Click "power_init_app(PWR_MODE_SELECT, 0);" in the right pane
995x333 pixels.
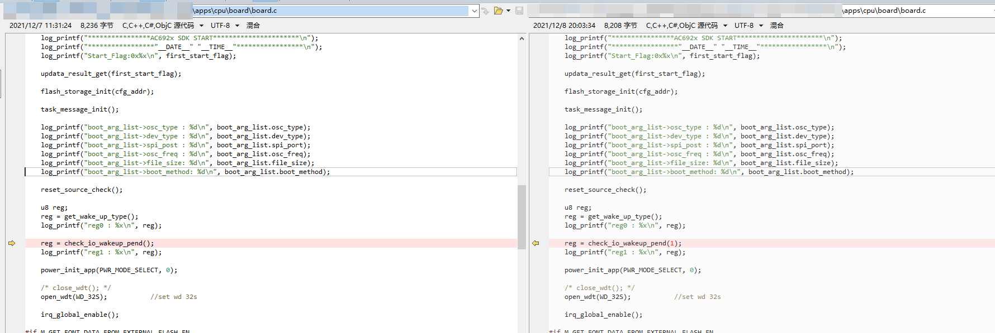[633, 270]
